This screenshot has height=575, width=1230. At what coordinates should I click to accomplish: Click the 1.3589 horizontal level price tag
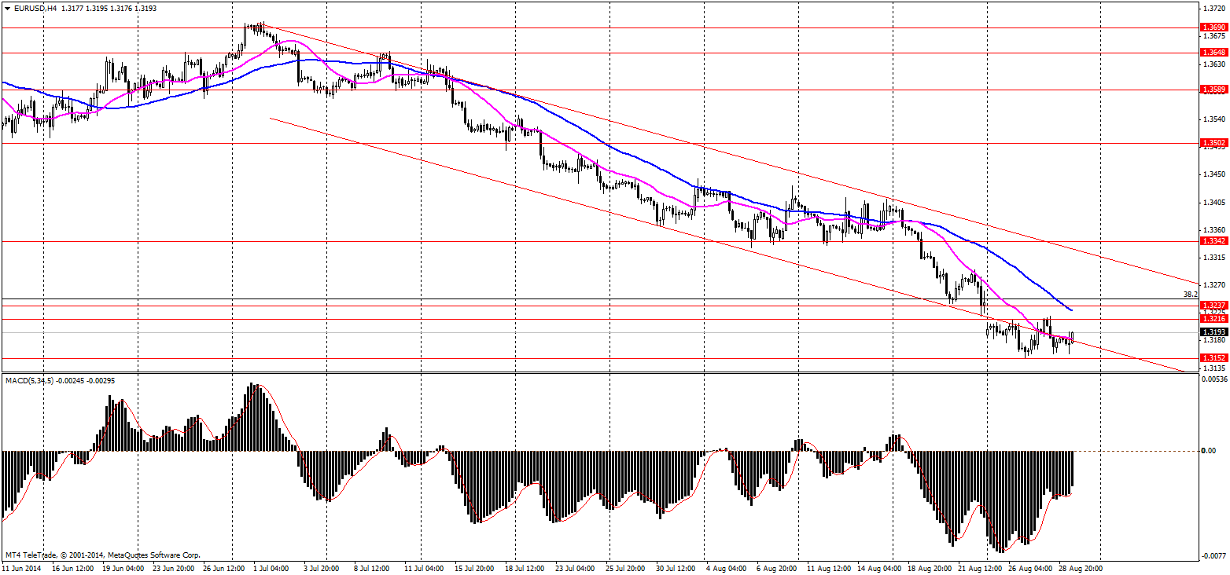[1213, 90]
